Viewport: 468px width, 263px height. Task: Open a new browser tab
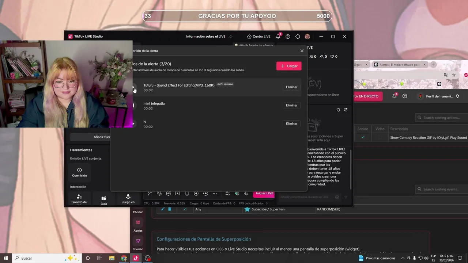click(x=433, y=65)
